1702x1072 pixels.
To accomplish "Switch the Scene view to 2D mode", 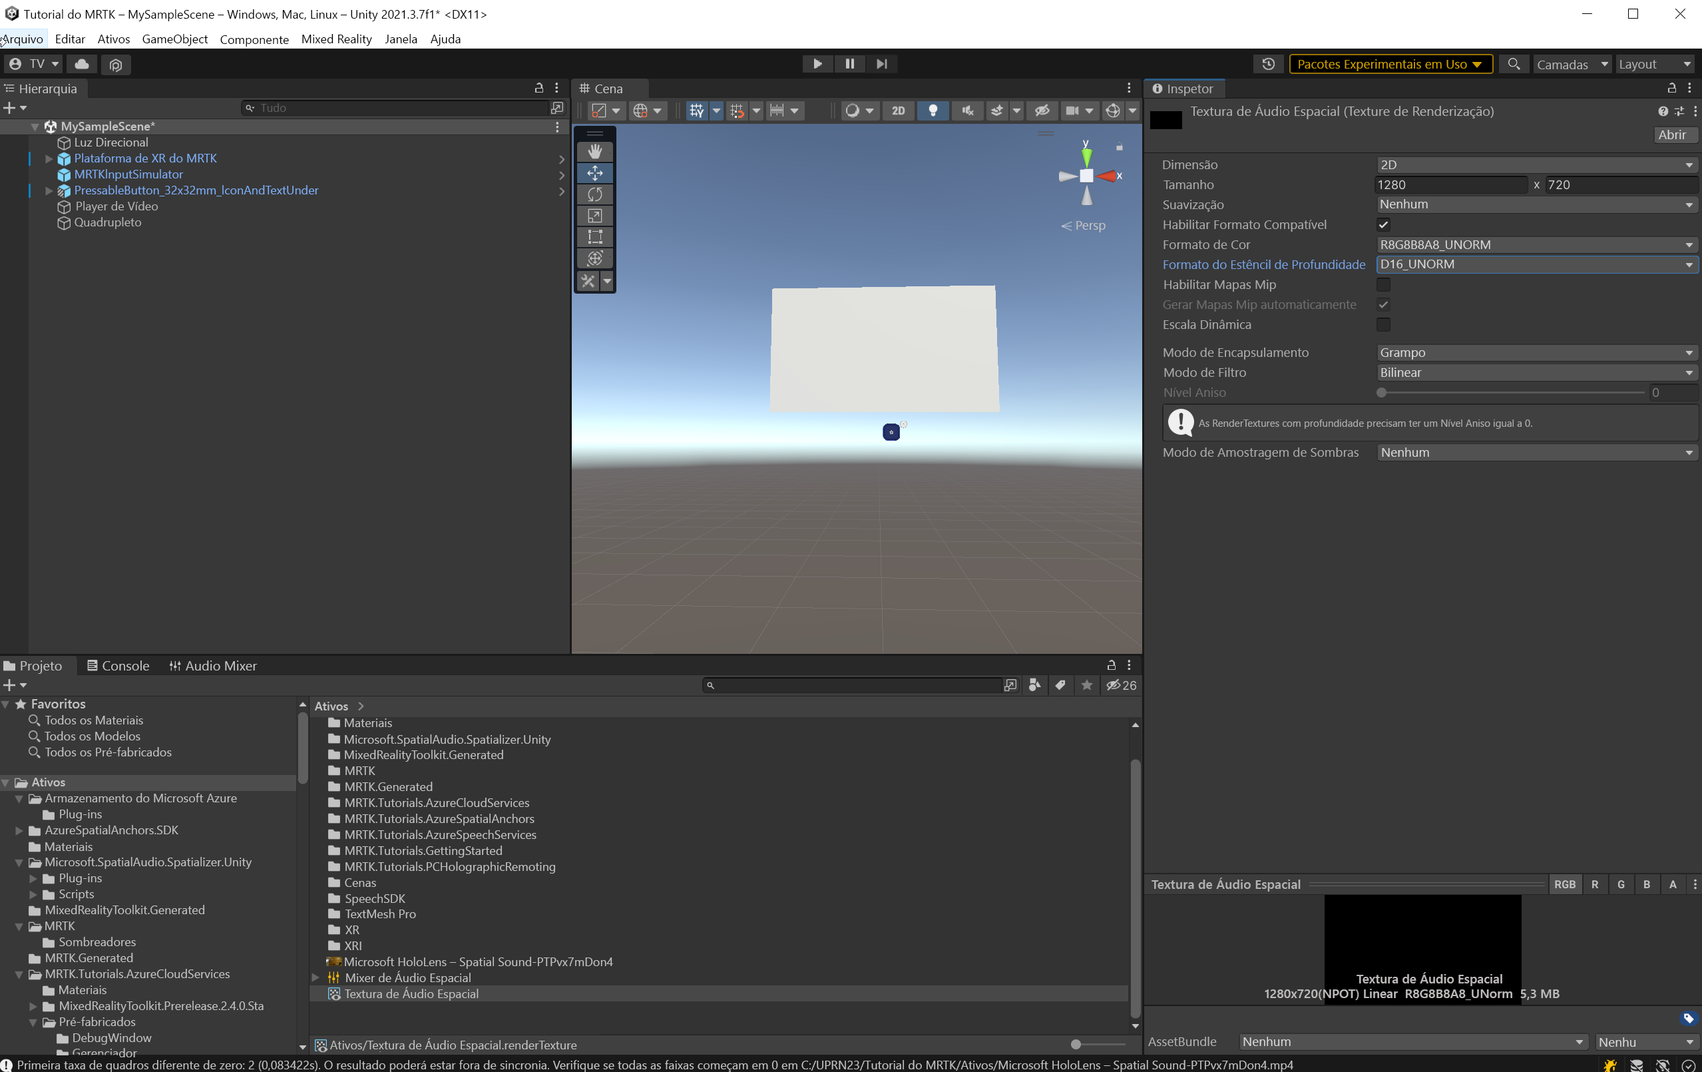I will pyautogui.click(x=899, y=111).
